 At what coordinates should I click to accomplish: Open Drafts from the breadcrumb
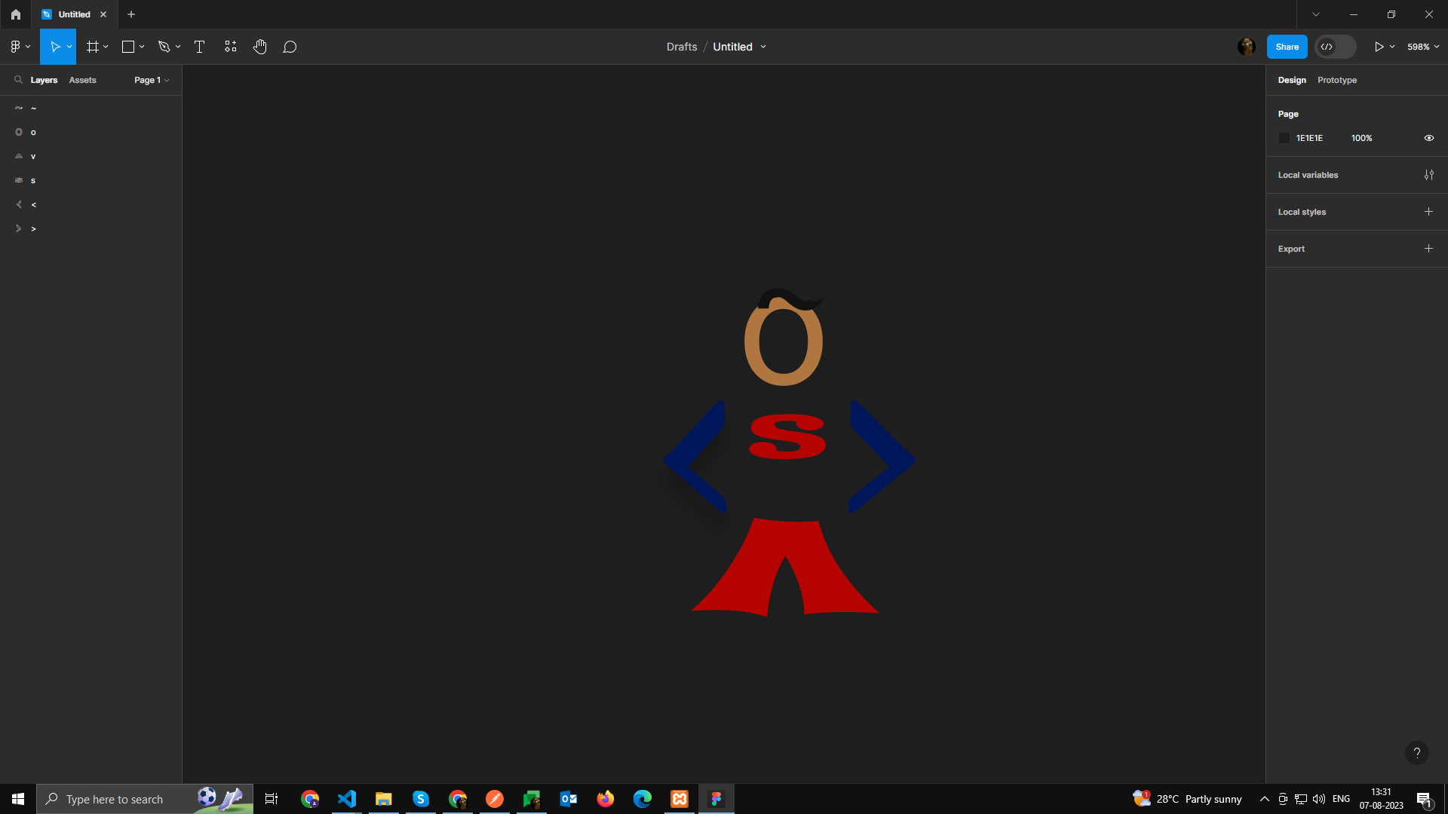tap(681, 46)
